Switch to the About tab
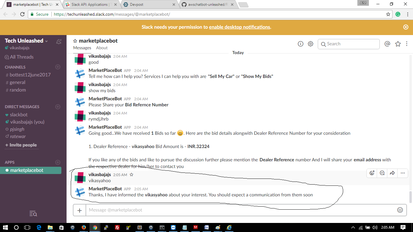 pyautogui.click(x=102, y=48)
